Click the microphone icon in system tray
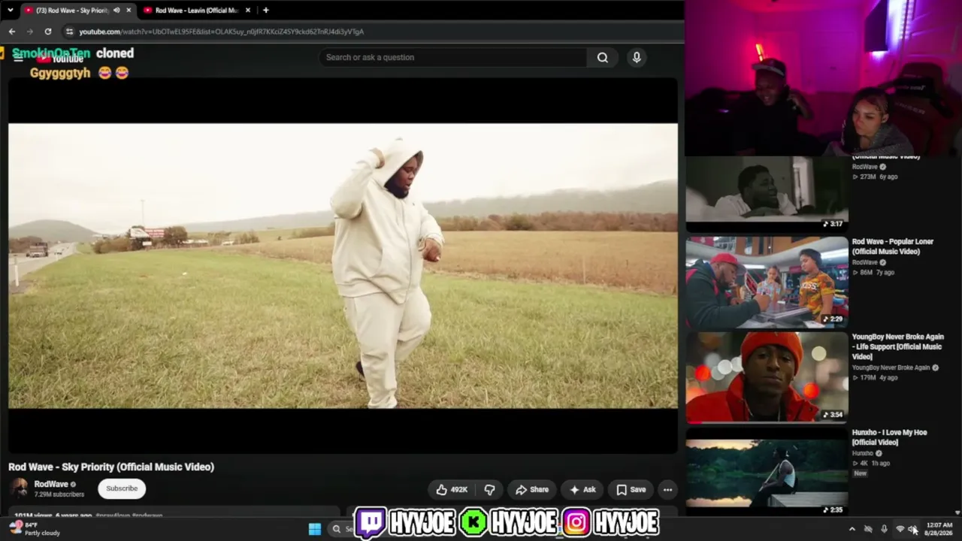The width and height of the screenshot is (962, 541). 884,529
